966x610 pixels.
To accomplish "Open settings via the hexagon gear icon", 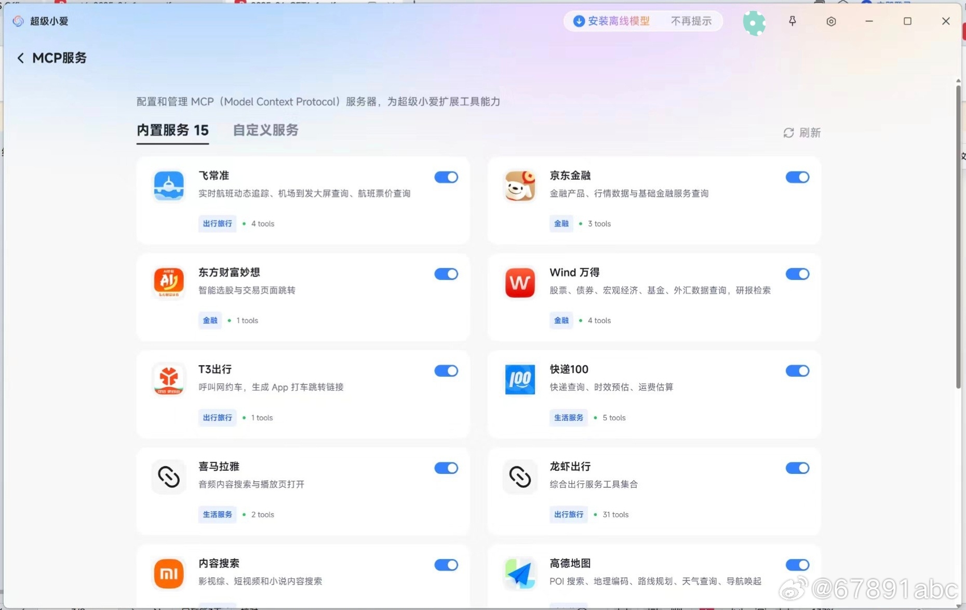I will click(x=831, y=21).
